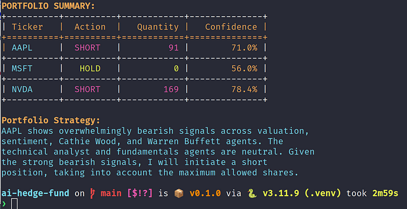Click the 71.0% confidence value
The height and width of the screenshot is (209, 407).
244,48
